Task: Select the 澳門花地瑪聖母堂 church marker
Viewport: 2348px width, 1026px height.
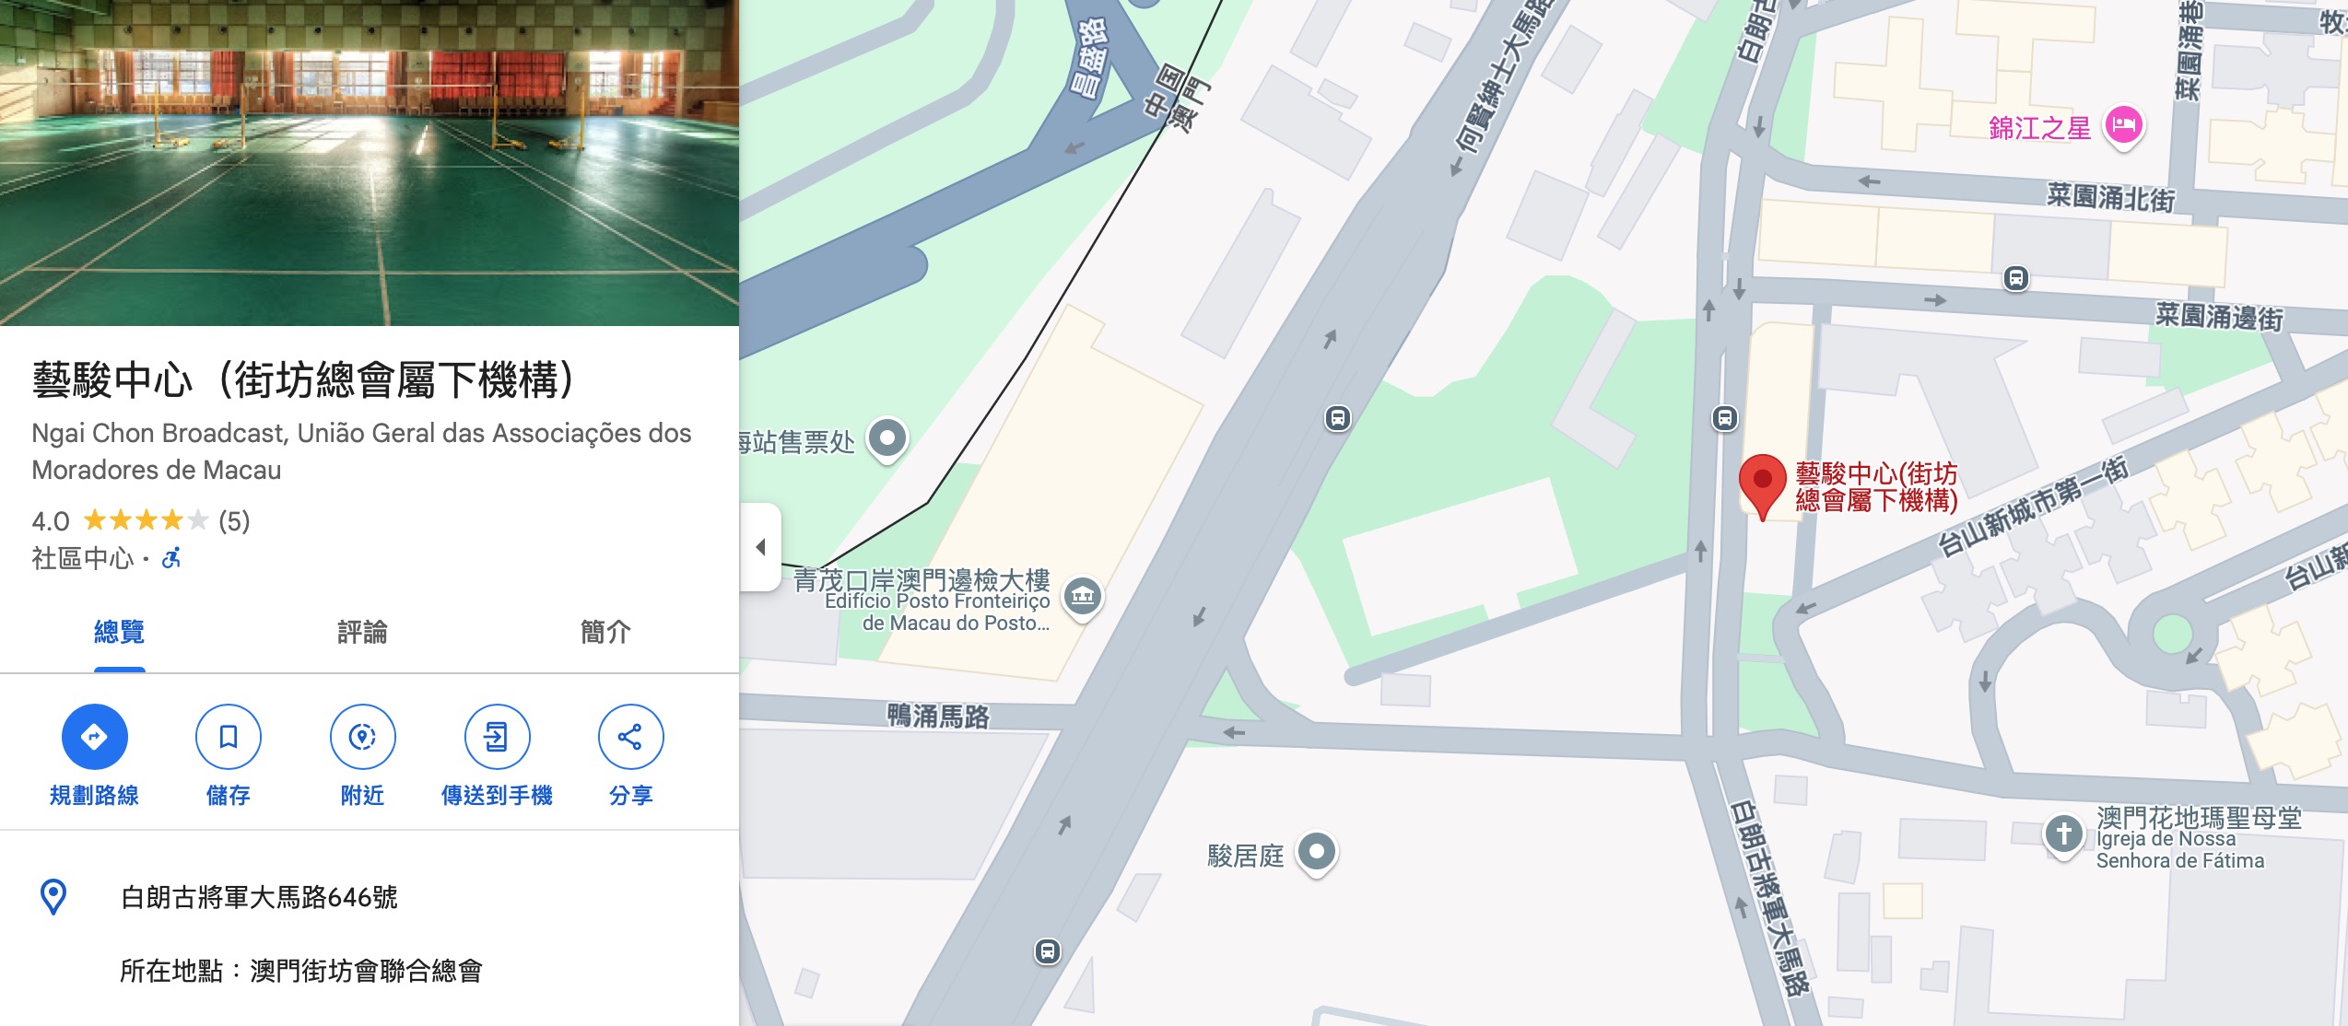Action: tap(2063, 834)
